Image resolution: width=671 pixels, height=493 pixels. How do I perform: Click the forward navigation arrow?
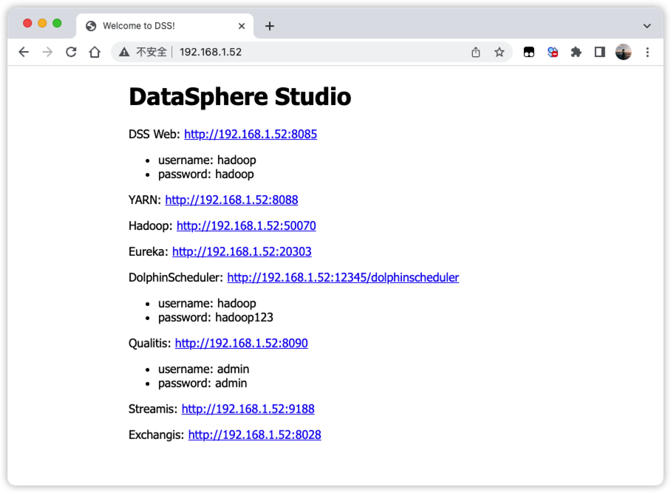[x=47, y=52]
